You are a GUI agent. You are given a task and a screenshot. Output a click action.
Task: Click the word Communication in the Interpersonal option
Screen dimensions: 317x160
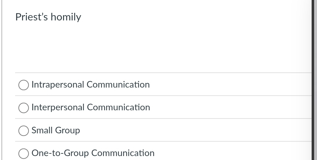click(119, 107)
